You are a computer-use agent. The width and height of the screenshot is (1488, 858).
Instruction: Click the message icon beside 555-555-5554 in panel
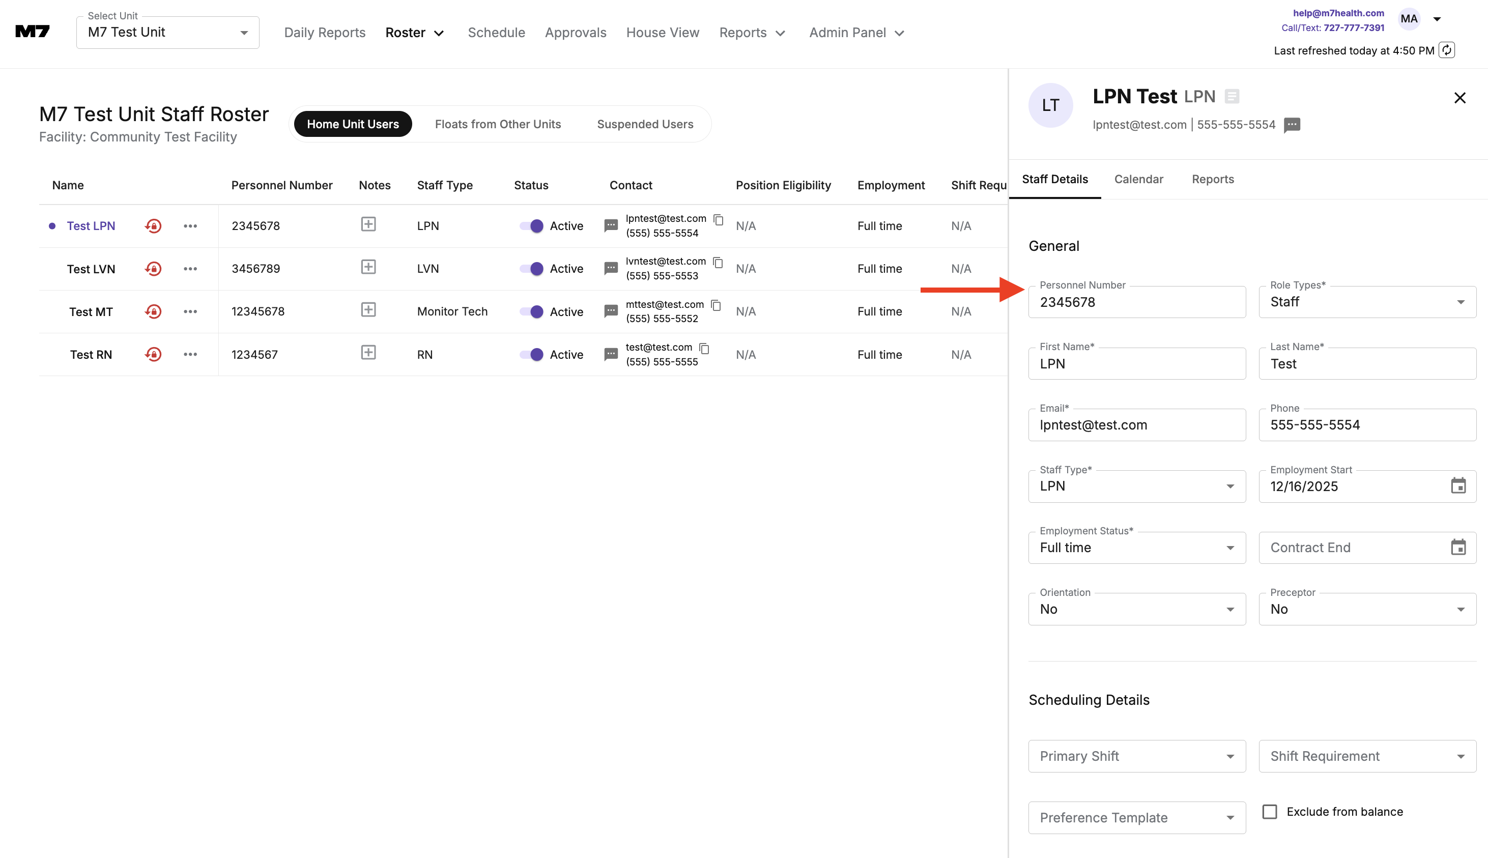point(1292,125)
